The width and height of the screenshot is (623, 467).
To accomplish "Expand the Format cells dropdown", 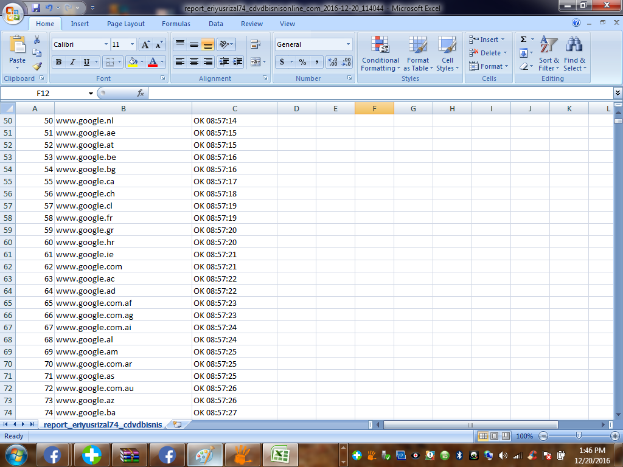I will click(x=506, y=66).
